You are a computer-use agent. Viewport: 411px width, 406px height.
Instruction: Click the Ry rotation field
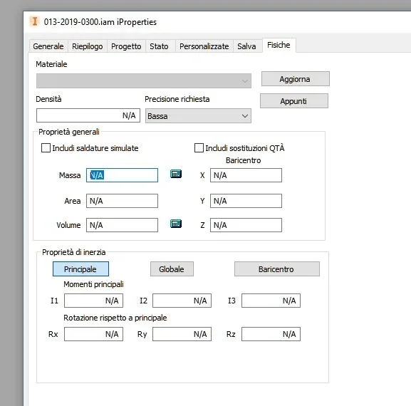[x=182, y=334]
